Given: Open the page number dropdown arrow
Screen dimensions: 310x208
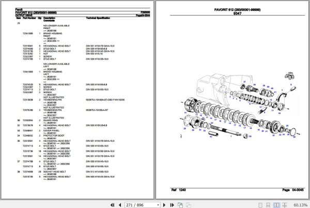Looking at the screenshot, I should point(158,205).
